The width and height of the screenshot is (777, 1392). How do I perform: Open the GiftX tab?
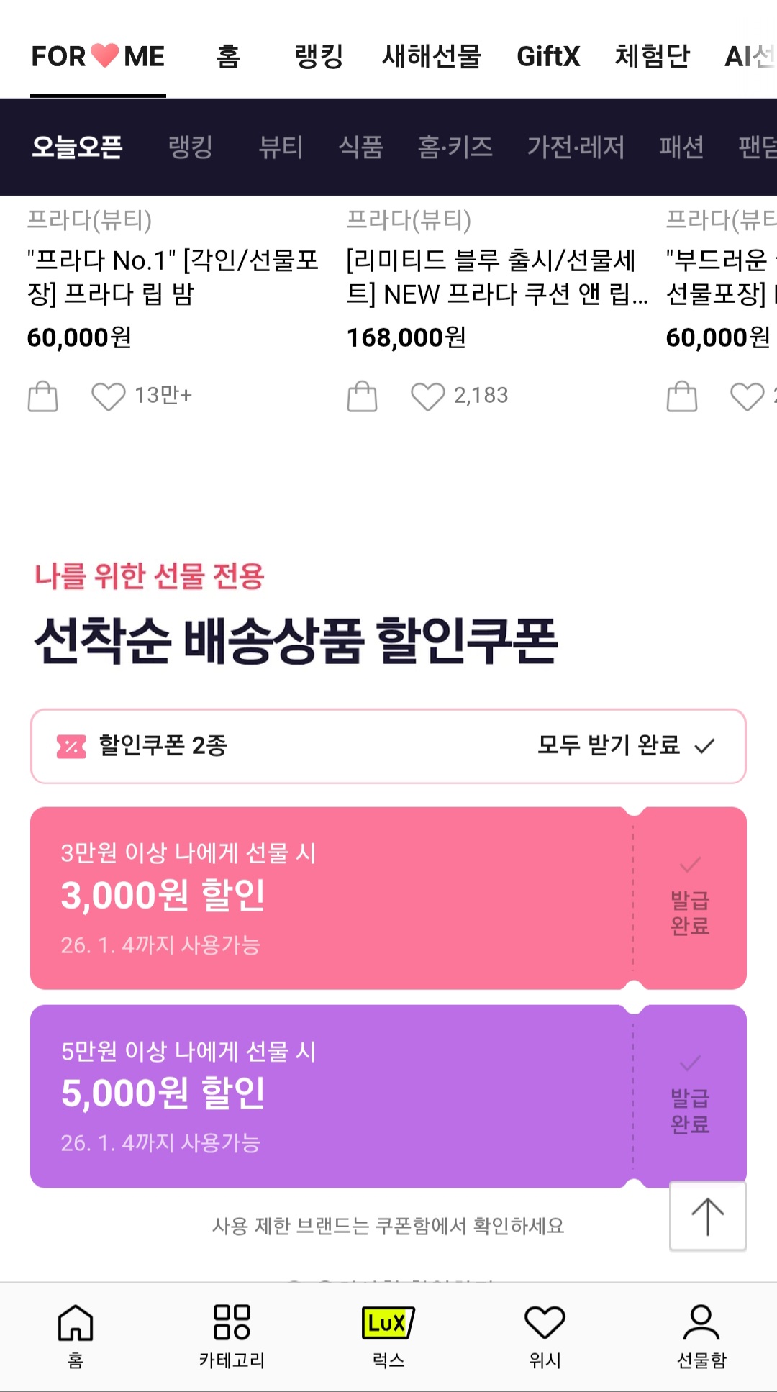tap(548, 56)
